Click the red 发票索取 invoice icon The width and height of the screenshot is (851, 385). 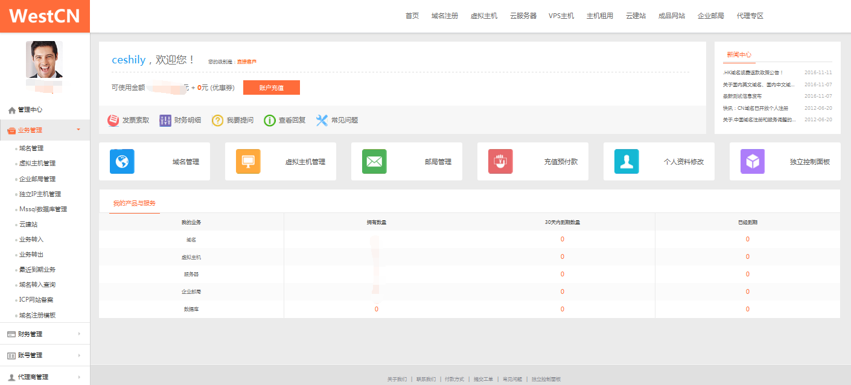[x=113, y=120]
